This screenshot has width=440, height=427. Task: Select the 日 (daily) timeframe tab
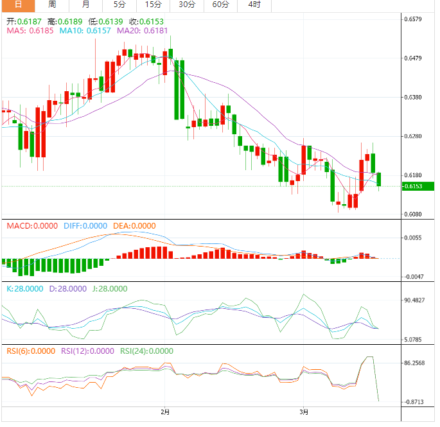point(17,5)
